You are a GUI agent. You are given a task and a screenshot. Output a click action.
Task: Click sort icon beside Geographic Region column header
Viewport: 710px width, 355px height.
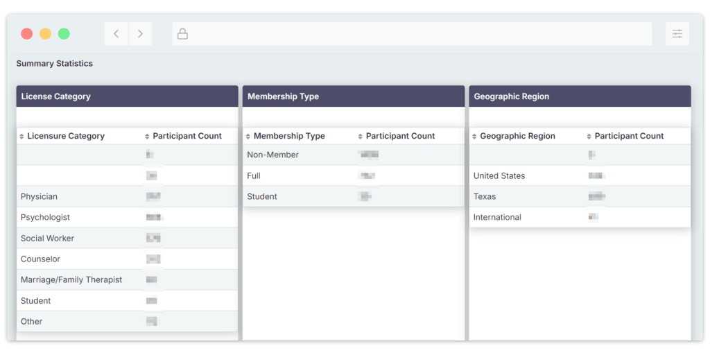[x=474, y=137]
